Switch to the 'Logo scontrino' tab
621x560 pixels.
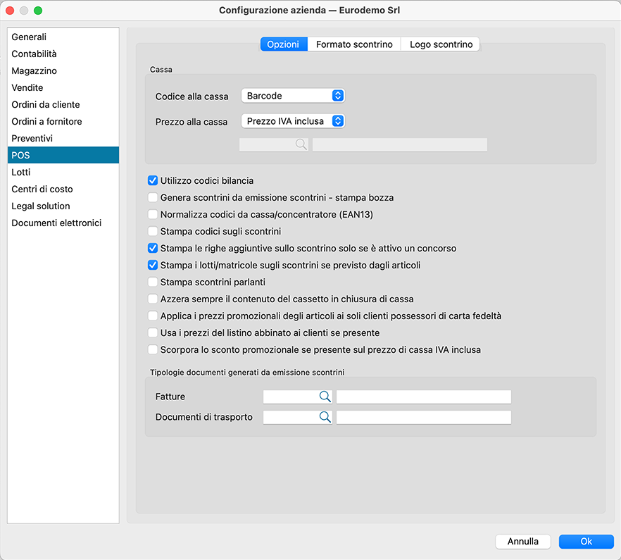pos(441,44)
